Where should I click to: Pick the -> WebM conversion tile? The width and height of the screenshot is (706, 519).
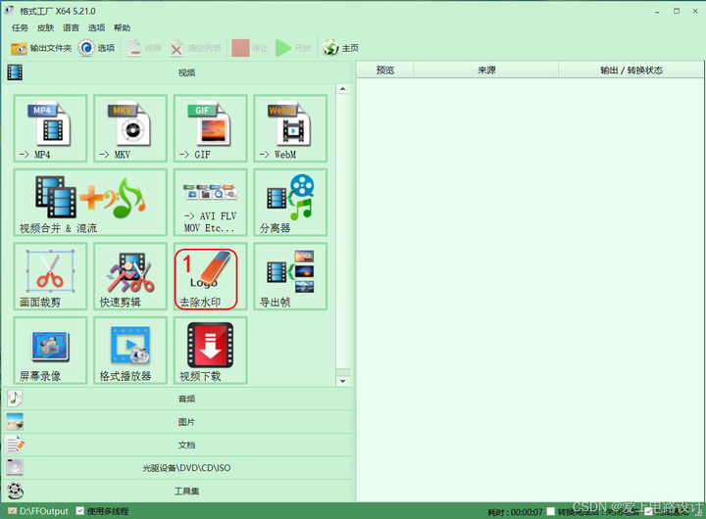(x=290, y=128)
